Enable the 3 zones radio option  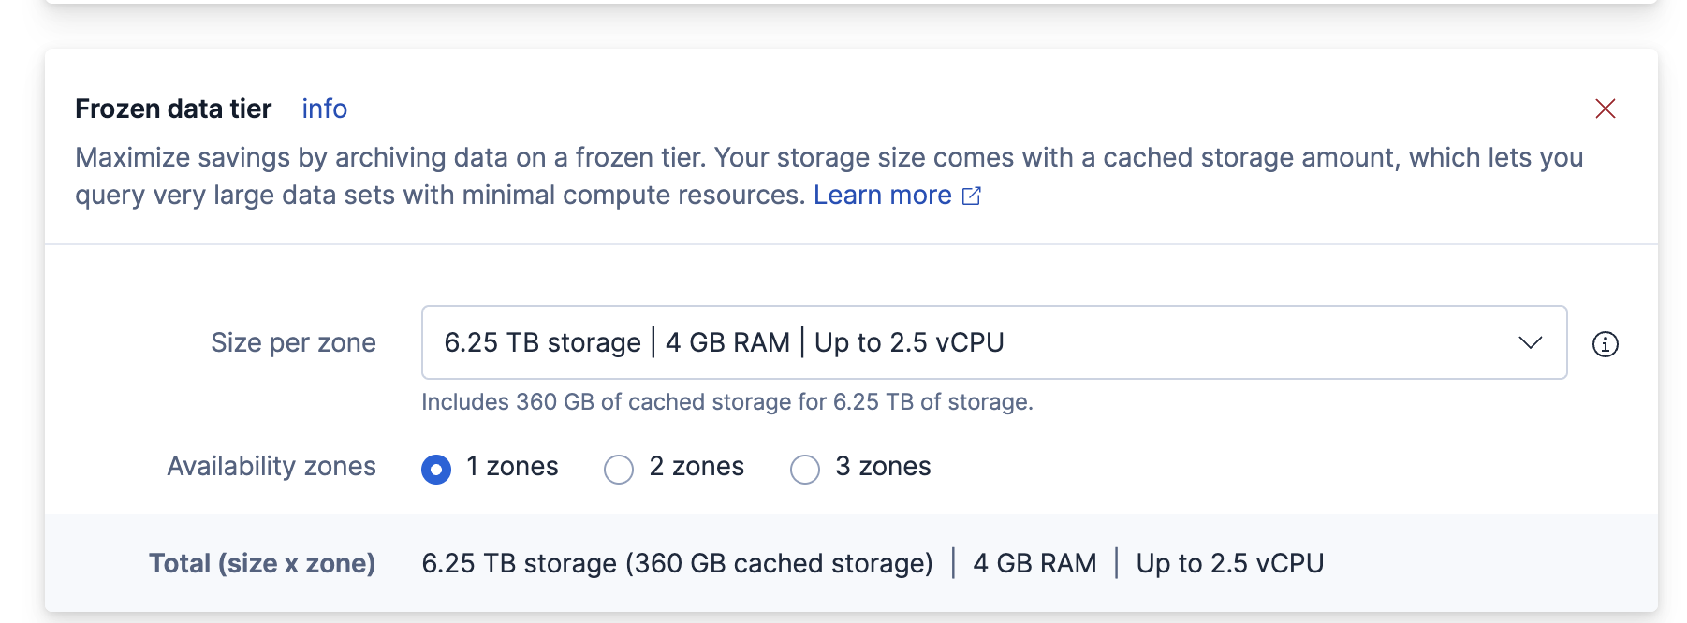(x=805, y=469)
